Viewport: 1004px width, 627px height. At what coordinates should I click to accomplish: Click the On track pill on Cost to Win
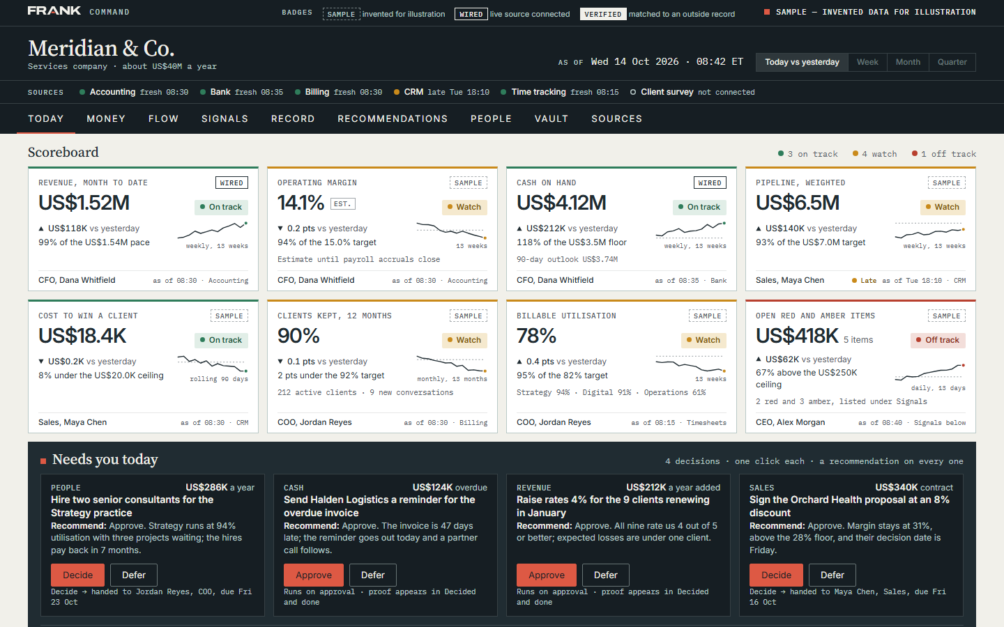221,340
